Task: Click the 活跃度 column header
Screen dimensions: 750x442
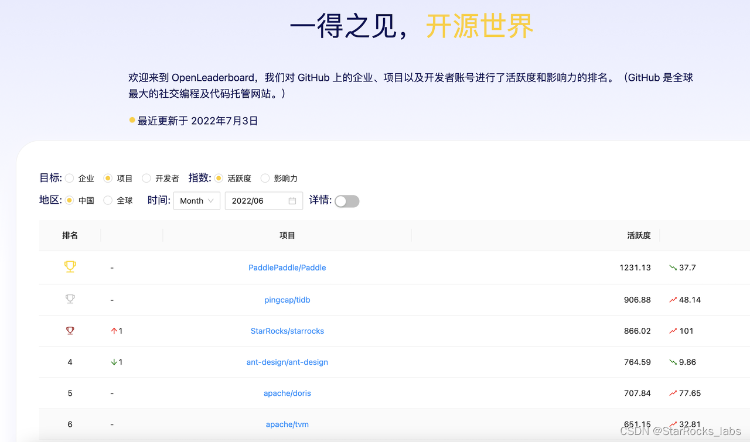Action: (639, 235)
